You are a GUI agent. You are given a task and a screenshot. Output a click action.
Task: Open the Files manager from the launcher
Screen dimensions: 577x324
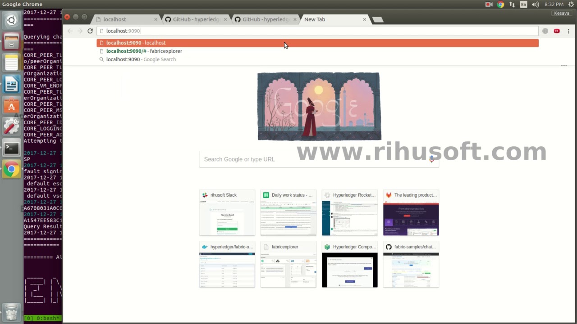[11, 41]
